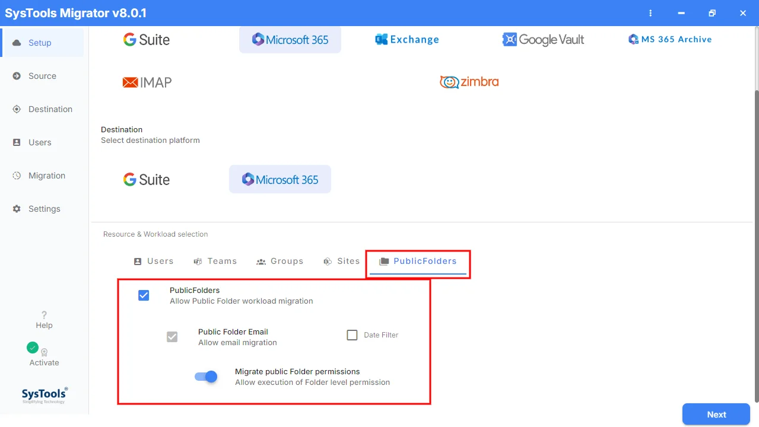Click the Help question mark icon

coord(44,315)
